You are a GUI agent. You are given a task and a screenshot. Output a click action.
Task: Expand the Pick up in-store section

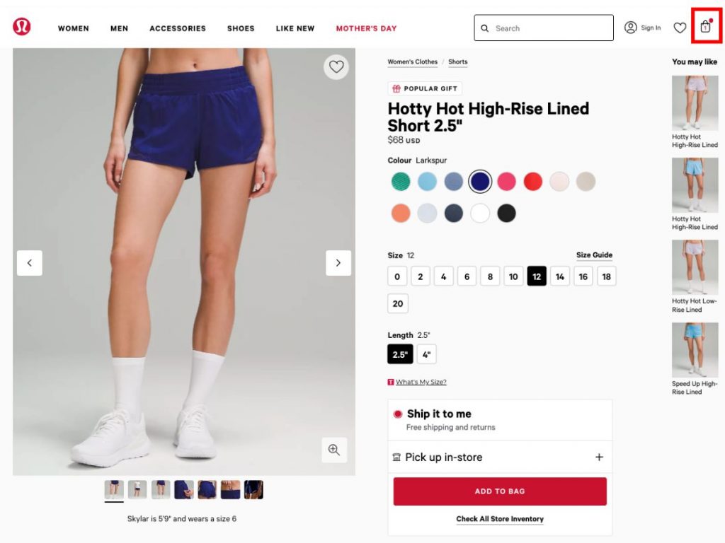[500, 457]
